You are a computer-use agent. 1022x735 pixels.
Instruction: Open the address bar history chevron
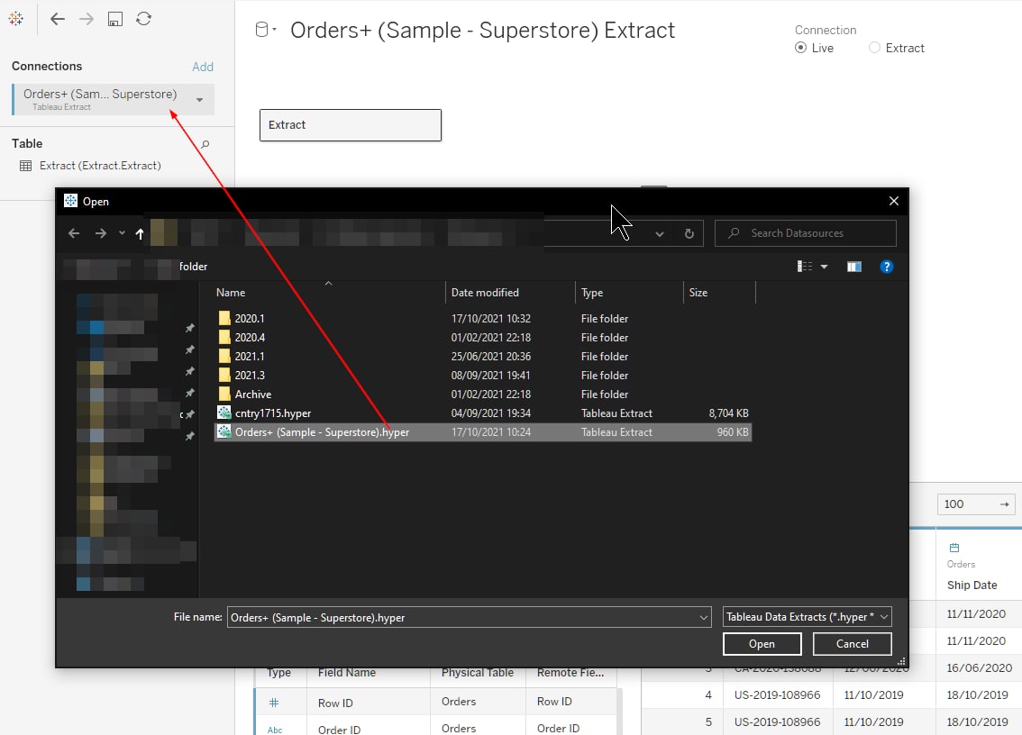660,233
